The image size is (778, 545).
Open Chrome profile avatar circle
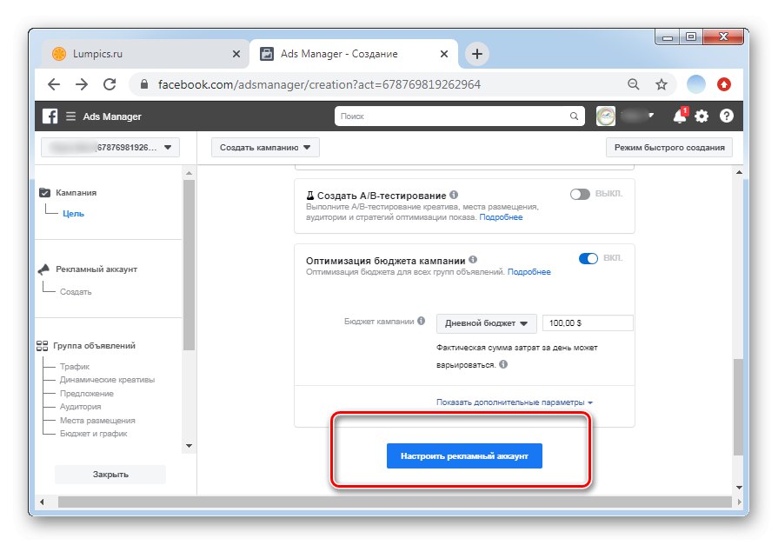pyautogui.click(x=695, y=84)
